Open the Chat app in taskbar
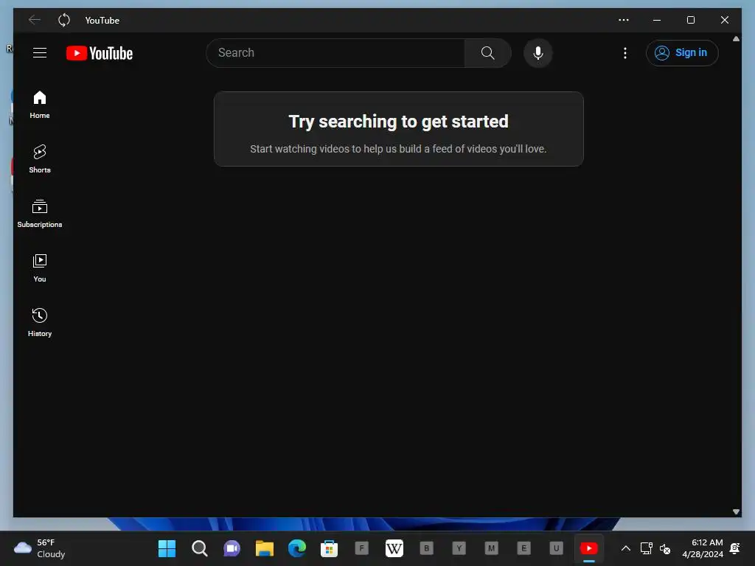755x566 pixels. pyautogui.click(x=232, y=548)
